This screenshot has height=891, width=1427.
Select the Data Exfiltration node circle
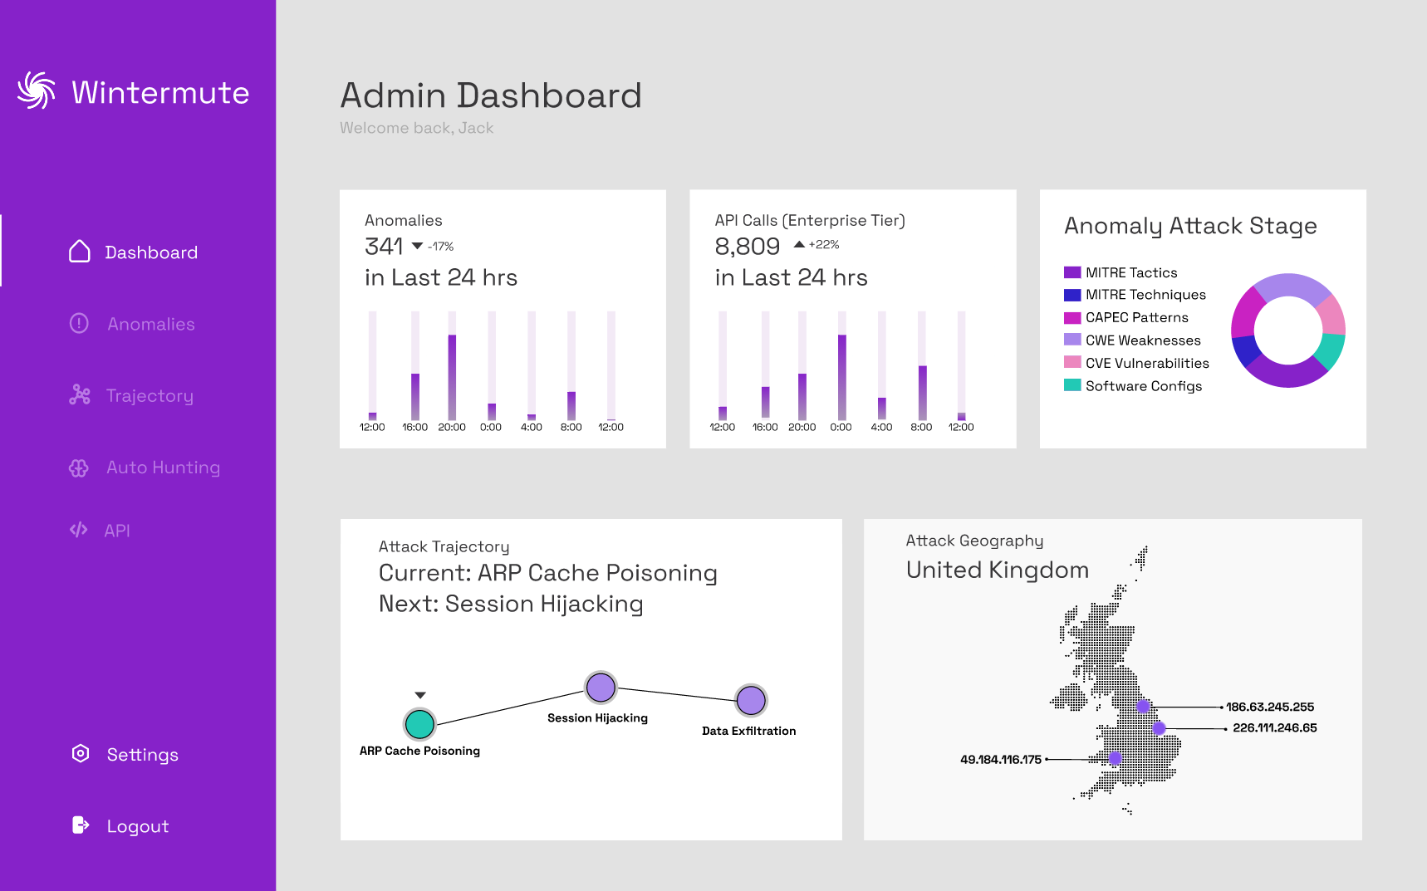click(751, 701)
